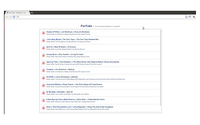Screen dimensions: 200x125
Task: Open song link Be My Baby
Action: [51, 92]
